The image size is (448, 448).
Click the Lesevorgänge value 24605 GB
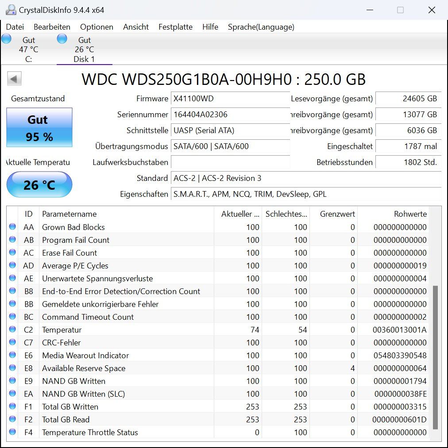coord(408,99)
